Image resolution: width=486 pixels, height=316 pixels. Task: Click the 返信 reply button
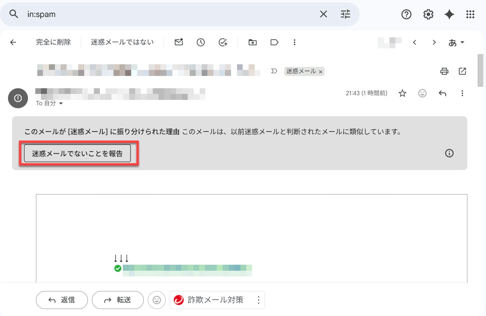click(62, 300)
